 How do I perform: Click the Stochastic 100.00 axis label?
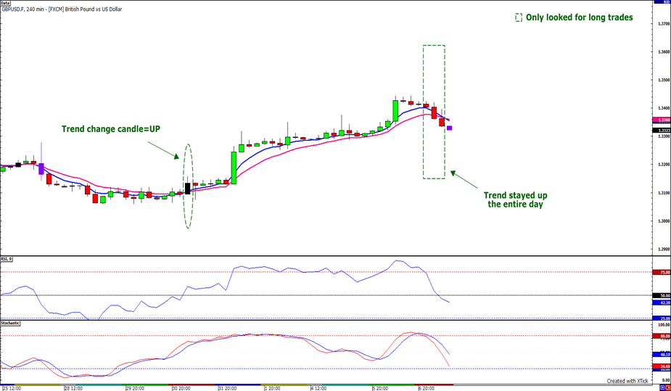[664, 325]
